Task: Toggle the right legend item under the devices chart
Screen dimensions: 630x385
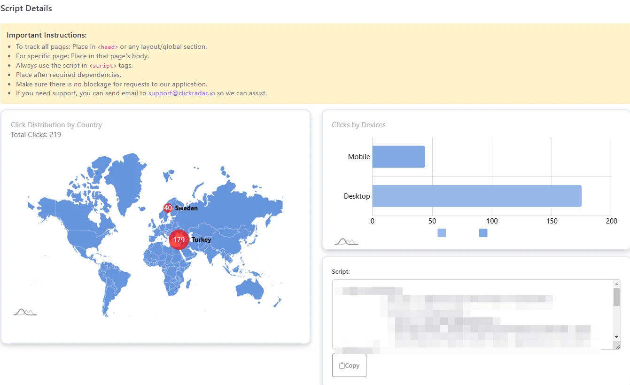Action: tap(483, 232)
